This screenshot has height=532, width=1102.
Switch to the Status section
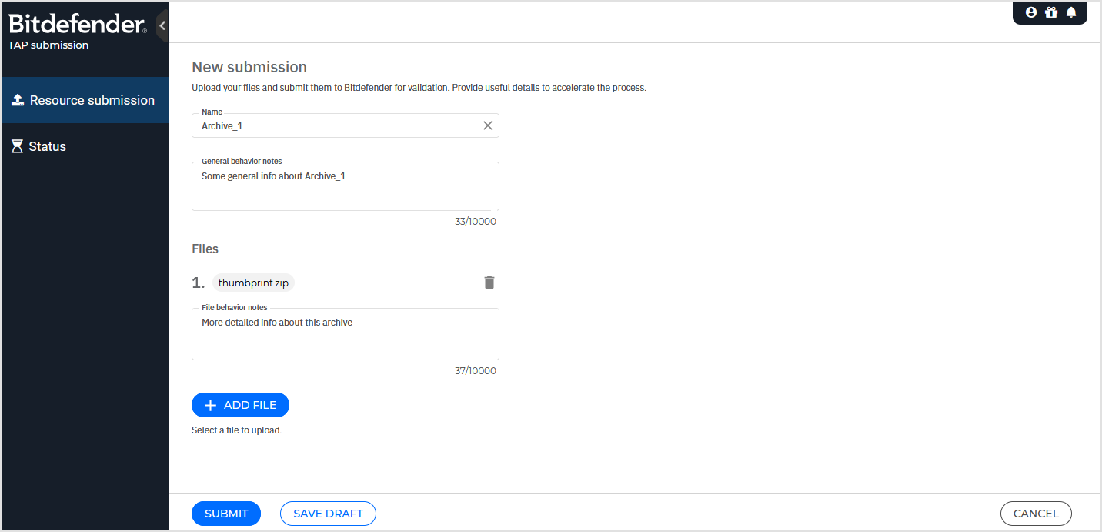click(x=48, y=146)
